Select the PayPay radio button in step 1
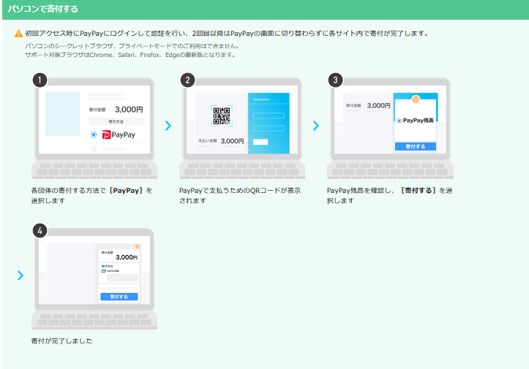 point(94,134)
